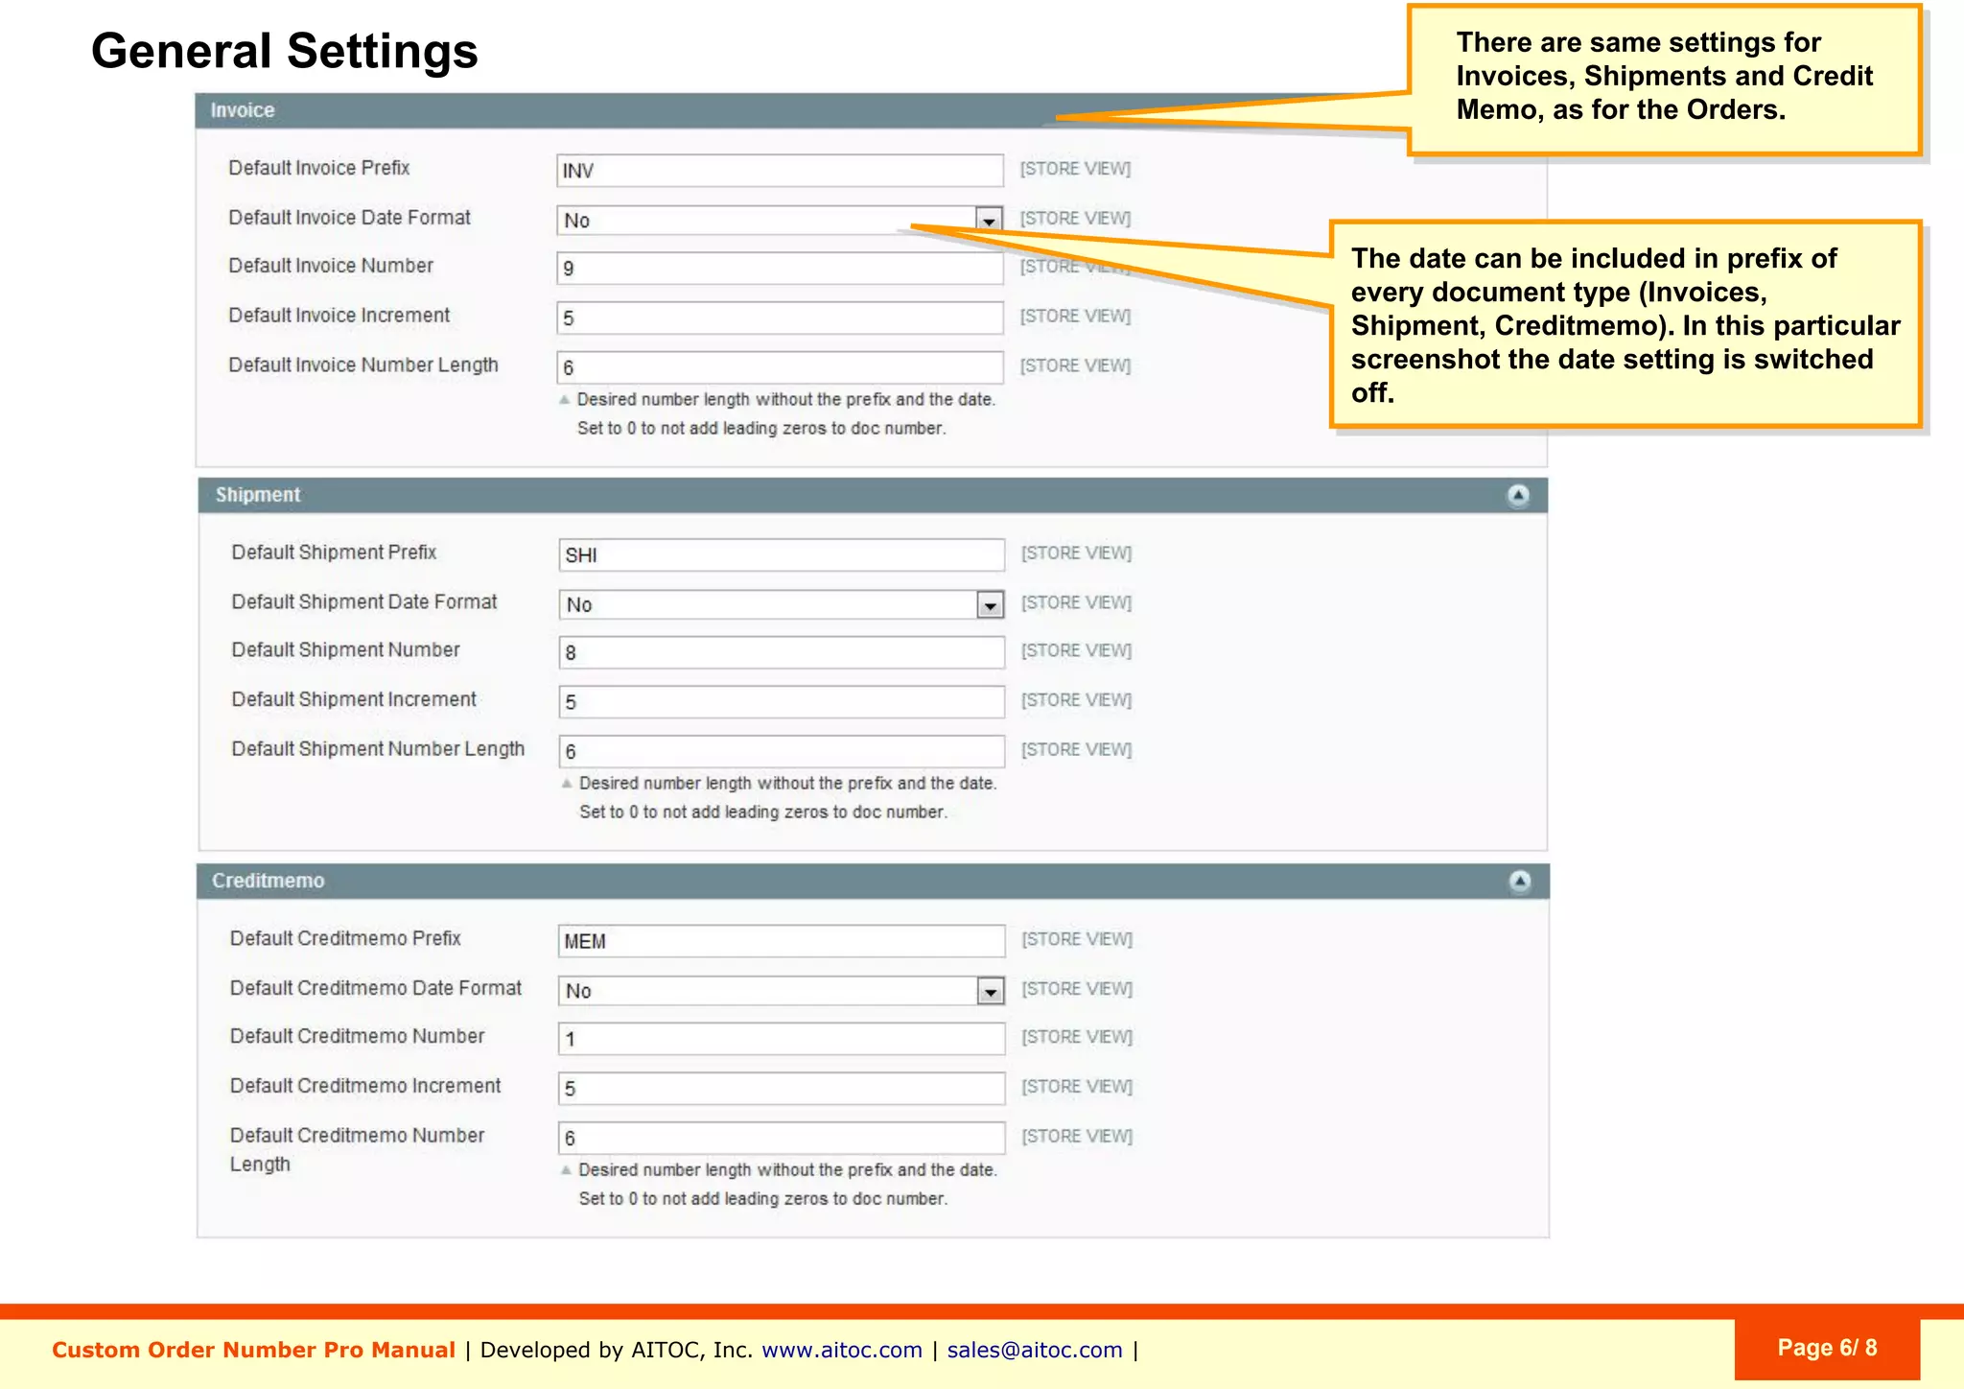
Task: Focus the Default Shipment Increment field
Action: (x=782, y=702)
